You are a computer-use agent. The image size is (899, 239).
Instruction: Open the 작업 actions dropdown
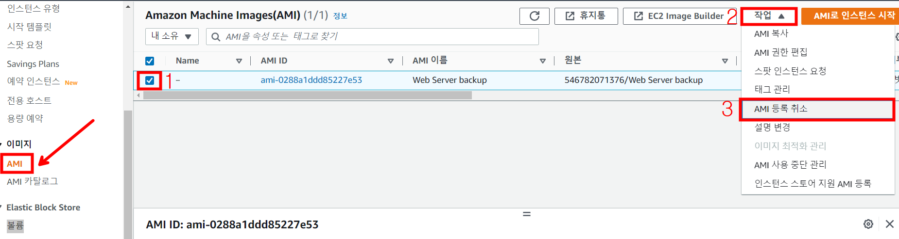coord(769,16)
